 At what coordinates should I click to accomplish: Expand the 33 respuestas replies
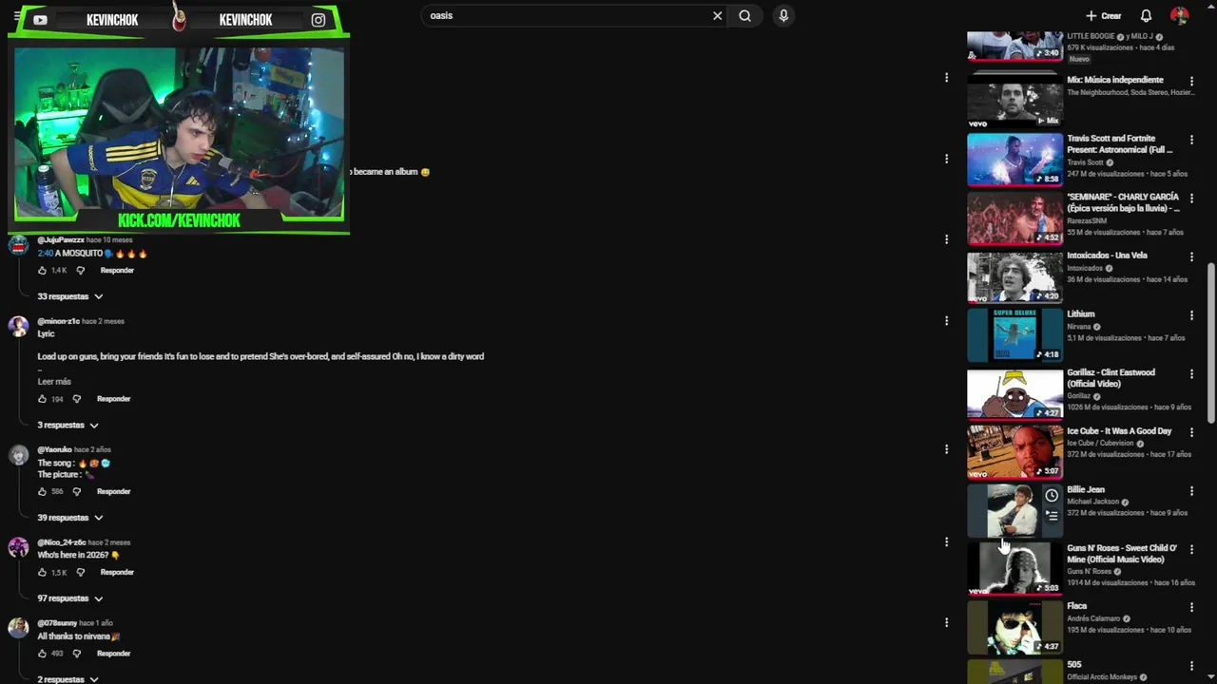pyautogui.click(x=69, y=296)
